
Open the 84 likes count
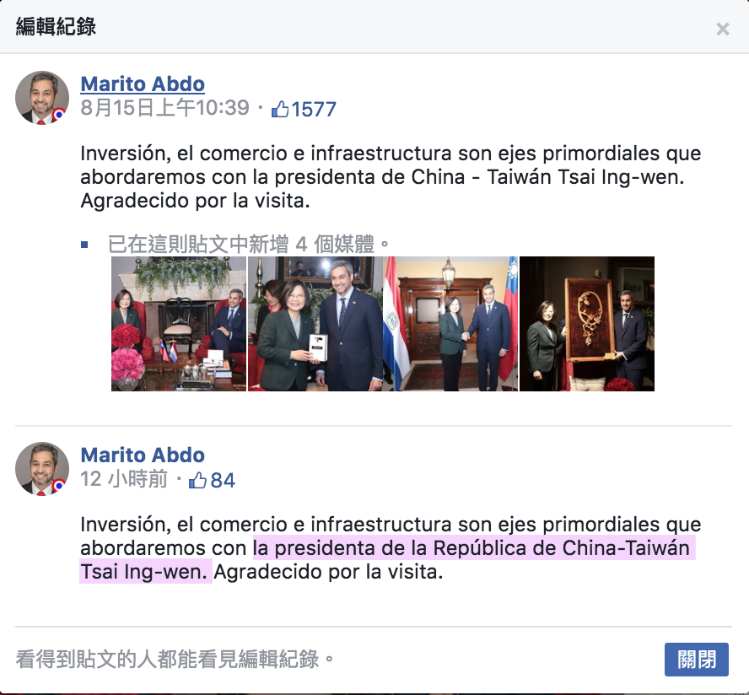223,480
